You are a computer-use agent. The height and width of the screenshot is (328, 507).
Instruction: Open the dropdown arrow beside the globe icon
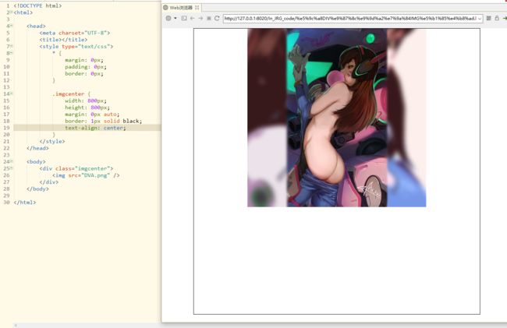175,18
